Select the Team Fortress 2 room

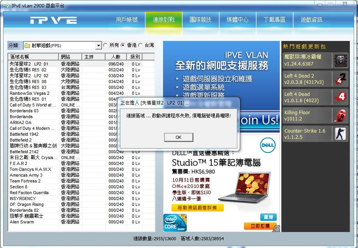point(81,181)
